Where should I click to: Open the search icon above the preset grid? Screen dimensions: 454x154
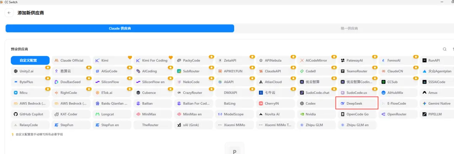pyautogui.click(x=444, y=49)
